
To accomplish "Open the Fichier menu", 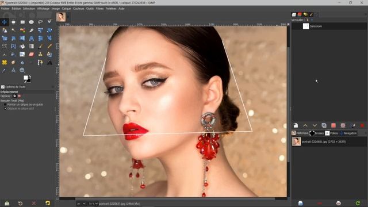I will pyautogui.click(x=5, y=9).
